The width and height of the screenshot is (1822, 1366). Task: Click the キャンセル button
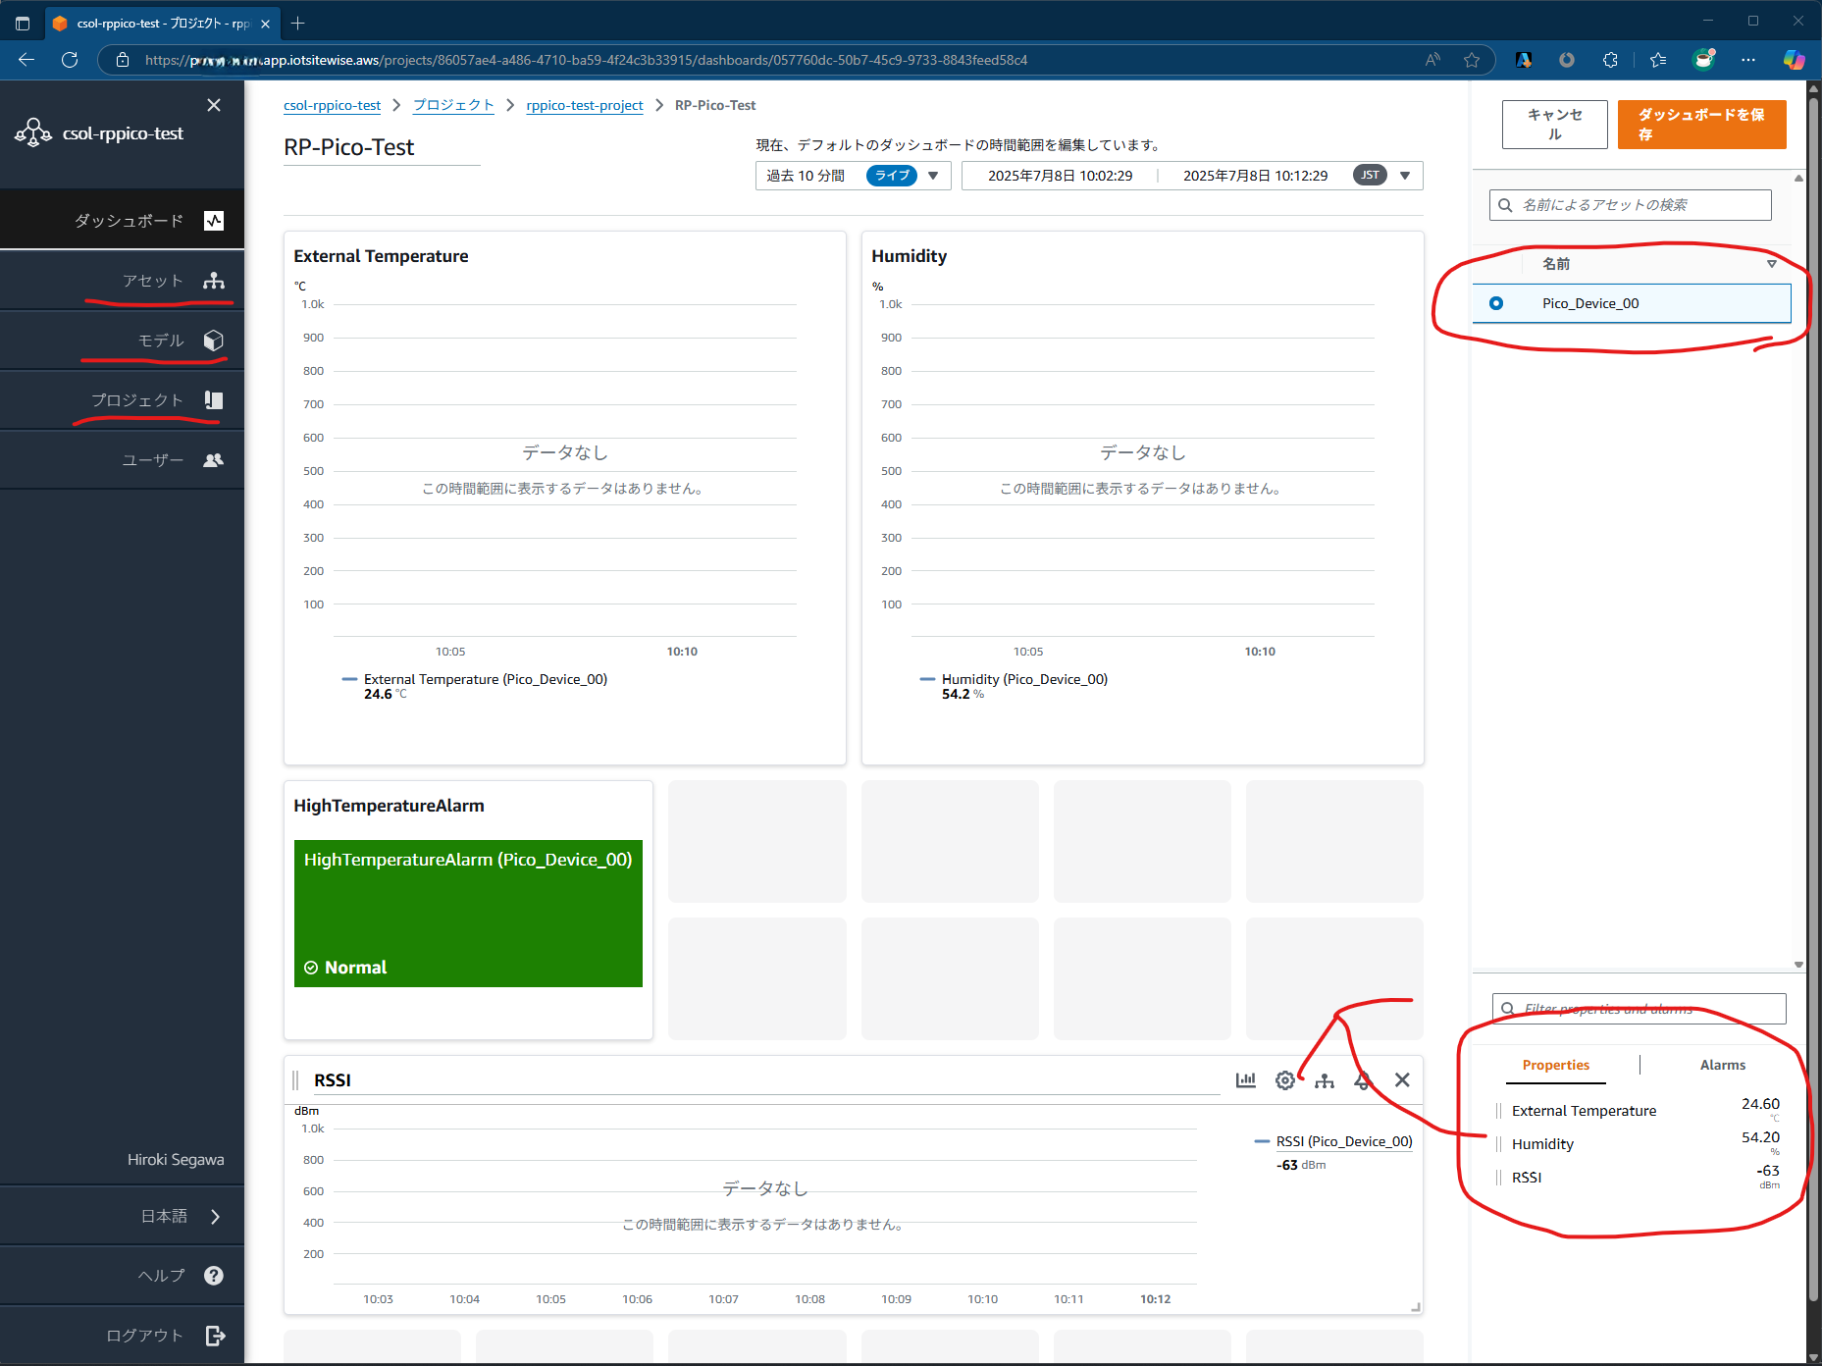pos(1554,125)
